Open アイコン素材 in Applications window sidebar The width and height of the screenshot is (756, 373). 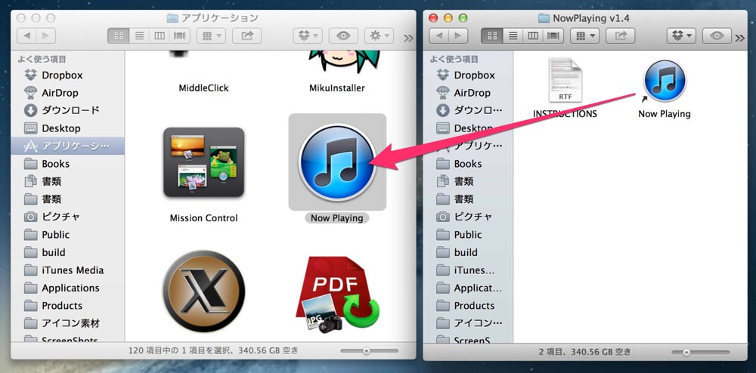click(70, 323)
